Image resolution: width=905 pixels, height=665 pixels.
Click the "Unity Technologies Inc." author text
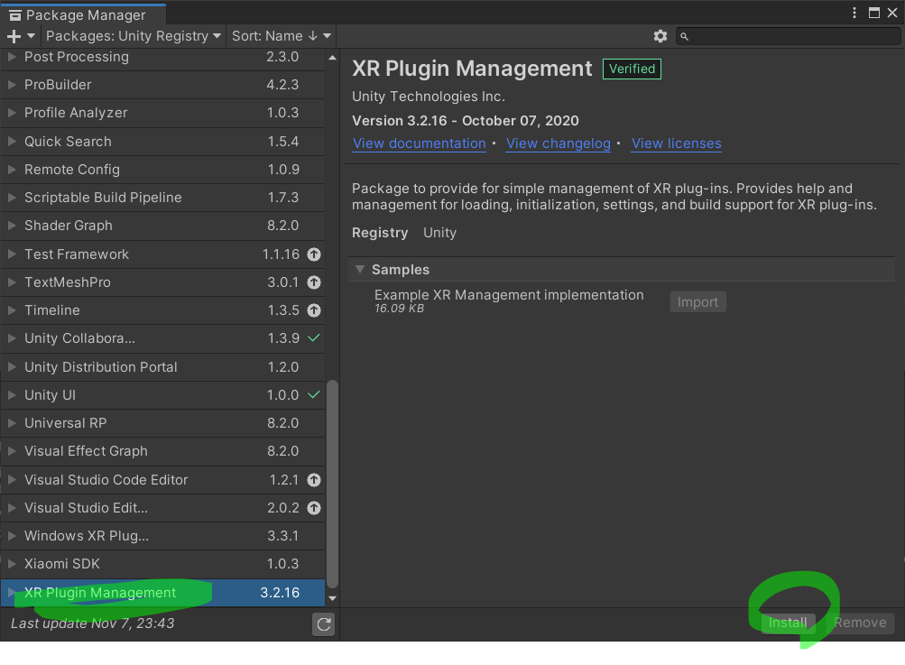(x=429, y=97)
